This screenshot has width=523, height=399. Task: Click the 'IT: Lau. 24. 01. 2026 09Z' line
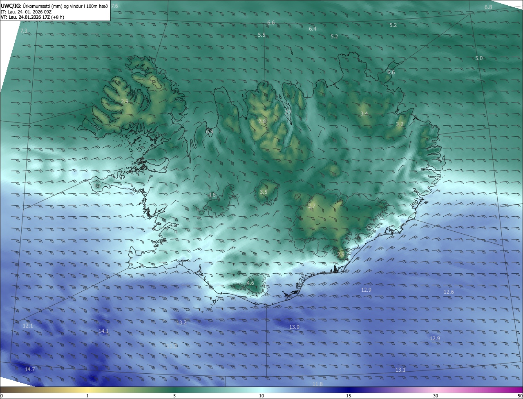pyautogui.click(x=26, y=12)
